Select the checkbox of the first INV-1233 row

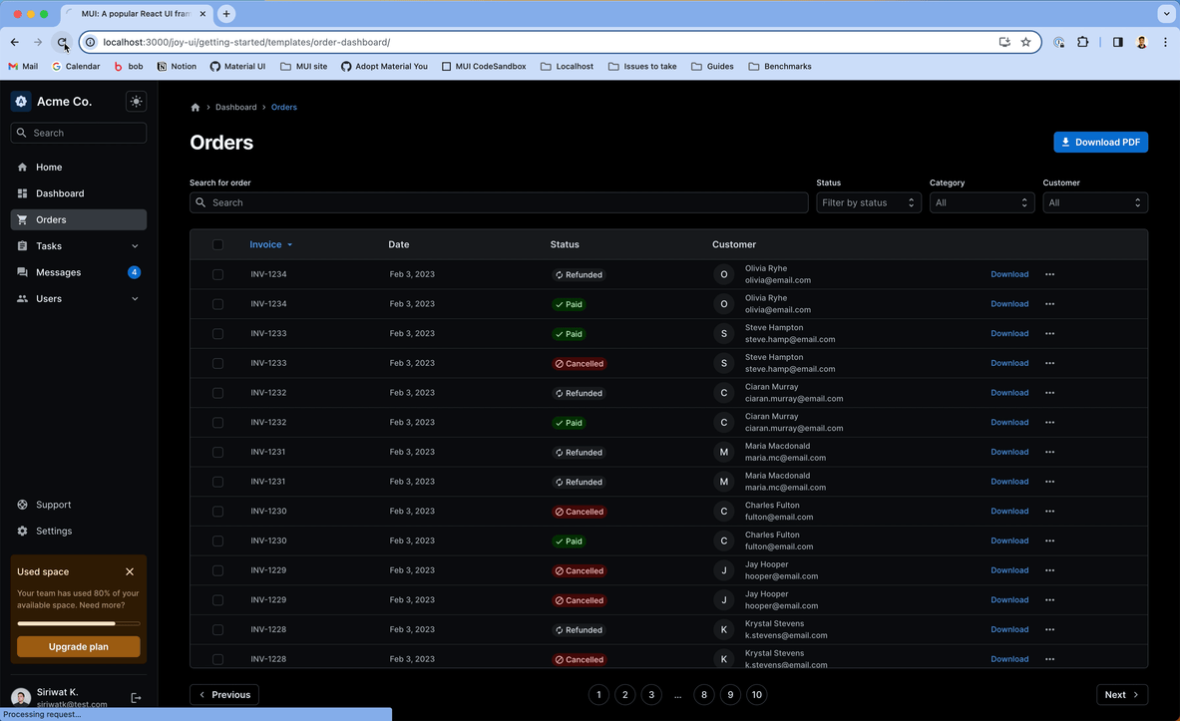pos(218,334)
